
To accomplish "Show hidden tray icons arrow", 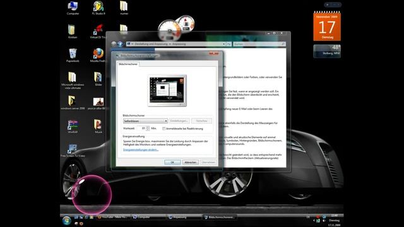I will 314,221.
